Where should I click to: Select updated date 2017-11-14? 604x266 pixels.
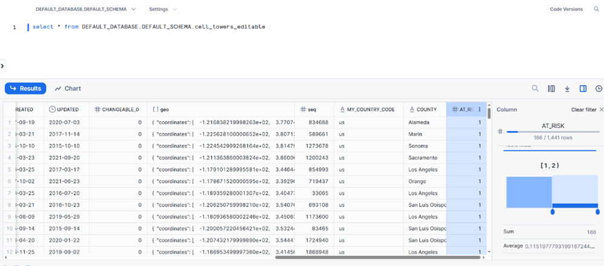point(67,134)
